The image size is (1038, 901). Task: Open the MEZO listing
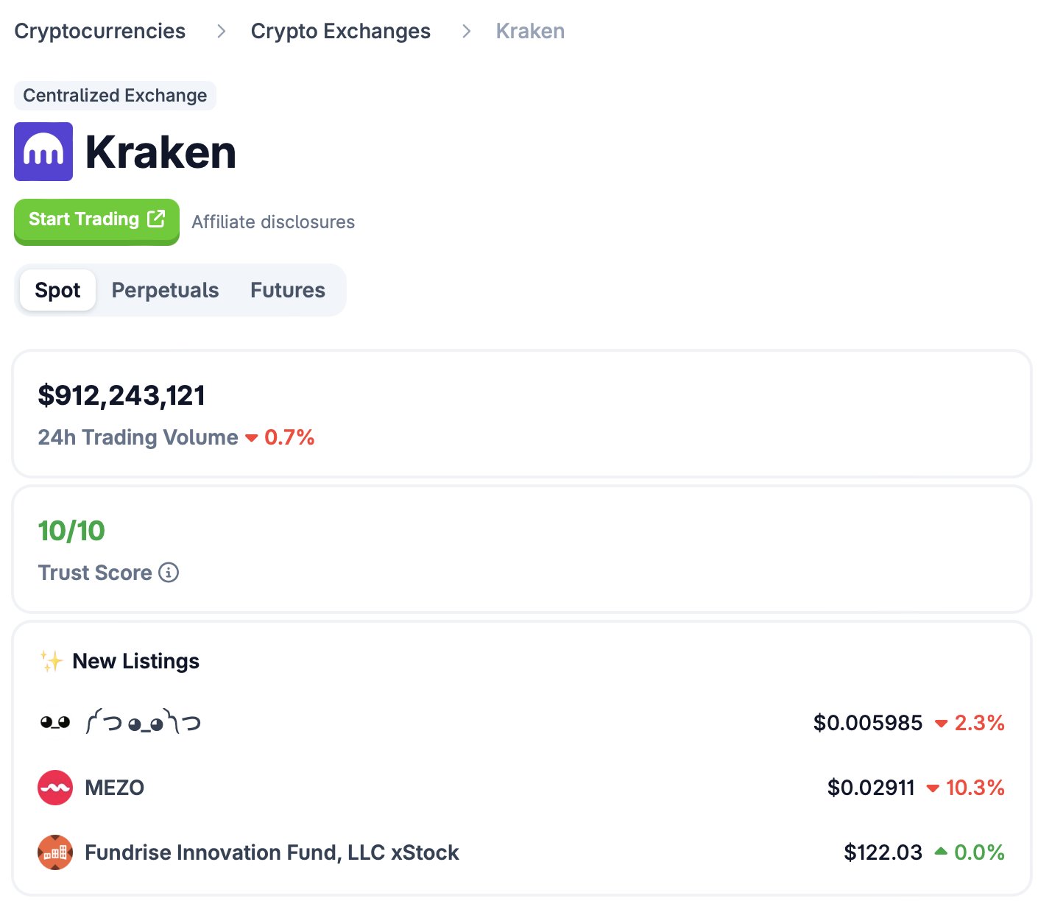click(115, 788)
